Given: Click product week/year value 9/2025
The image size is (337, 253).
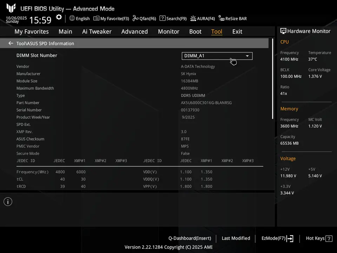Looking at the screenshot, I should click(188, 117).
